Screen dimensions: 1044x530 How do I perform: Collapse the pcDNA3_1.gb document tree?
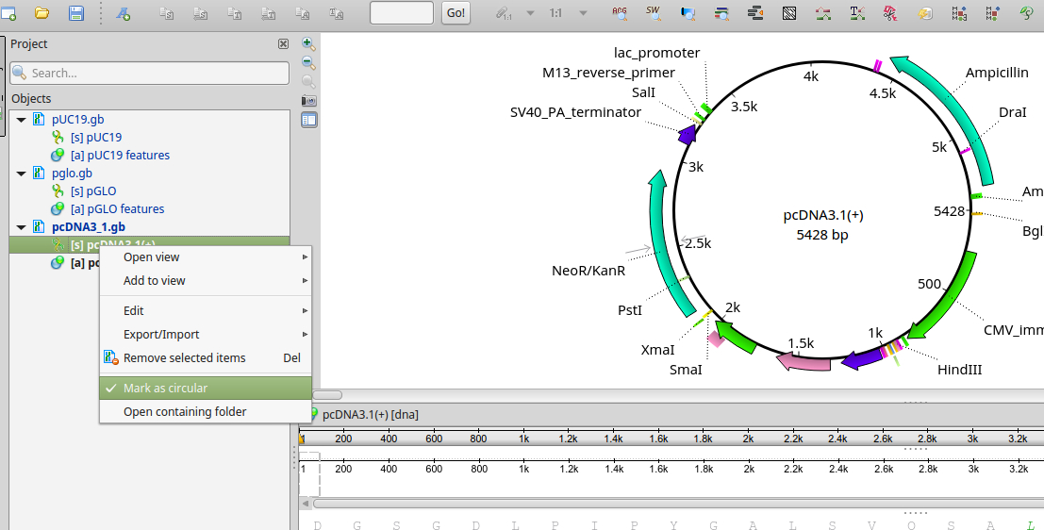21,227
